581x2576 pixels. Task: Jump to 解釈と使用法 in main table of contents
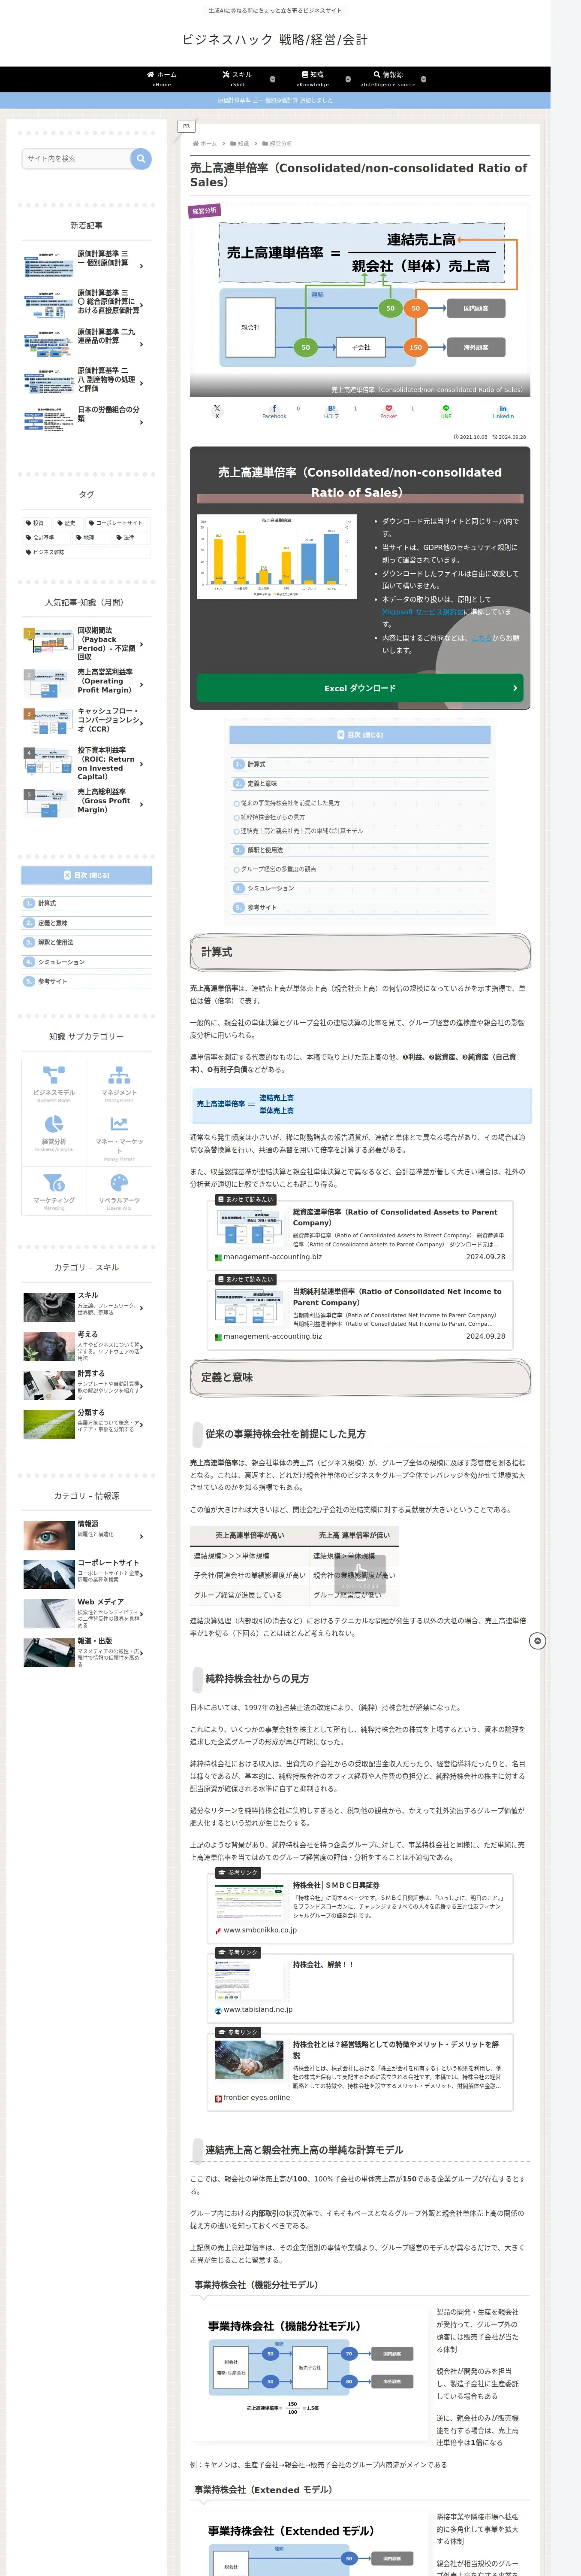(265, 850)
